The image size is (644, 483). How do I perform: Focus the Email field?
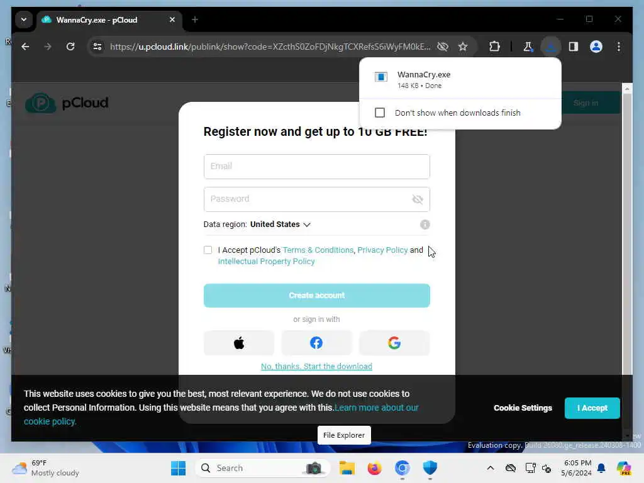tap(317, 166)
